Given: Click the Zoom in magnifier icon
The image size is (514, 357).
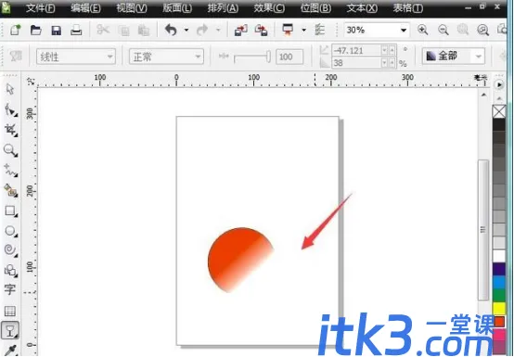Looking at the screenshot, I should coord(422,30).
